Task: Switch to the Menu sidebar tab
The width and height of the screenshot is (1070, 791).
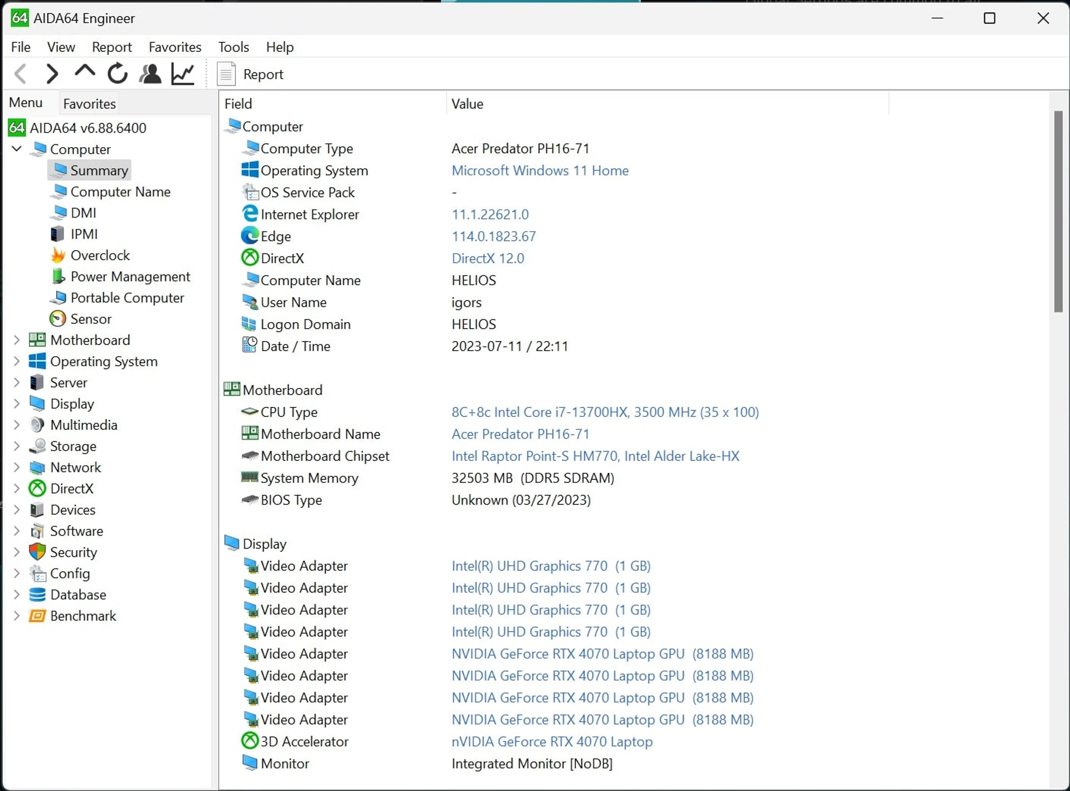Action: click(x=26, y=103)
